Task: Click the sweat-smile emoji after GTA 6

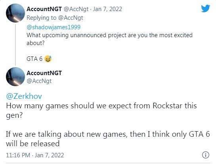Action: click(48, 59)
